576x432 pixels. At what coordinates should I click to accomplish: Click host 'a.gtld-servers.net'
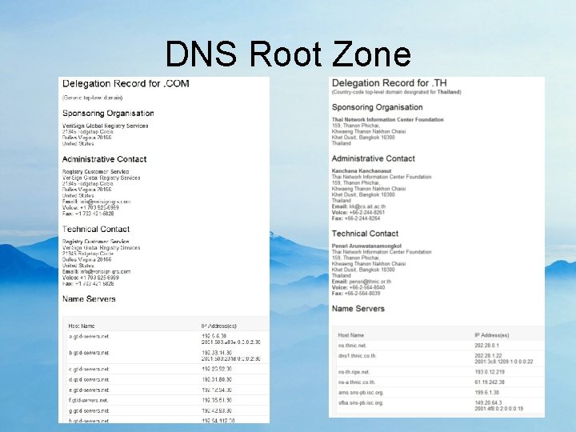point(89,336)
